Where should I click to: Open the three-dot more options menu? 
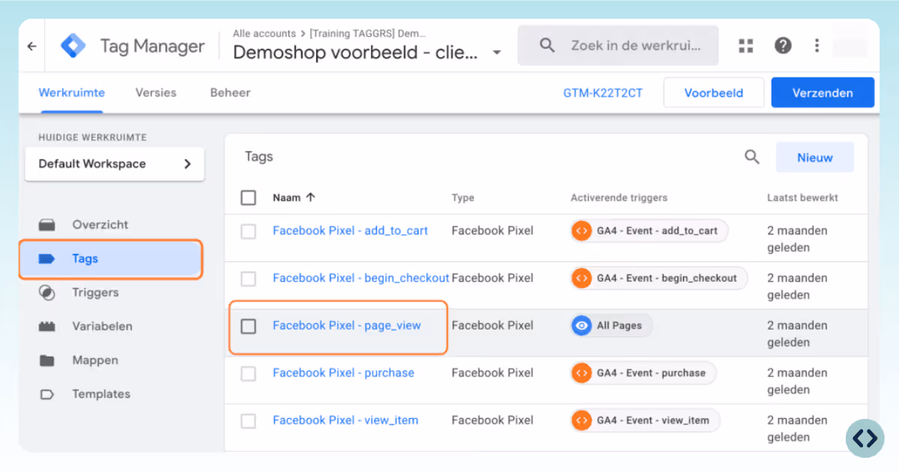[817, 46]
